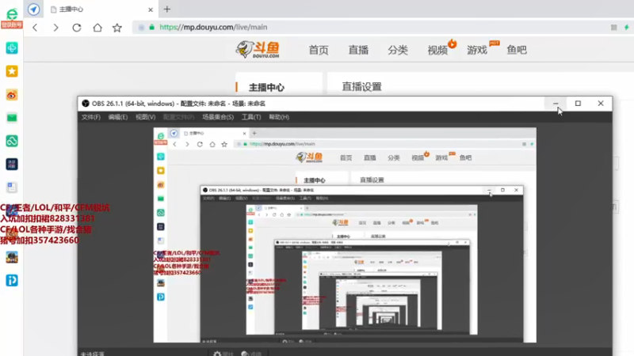This screenshot has height=356, width=634.
Task: Click the login account badge under logo
Action: [12, 25]
